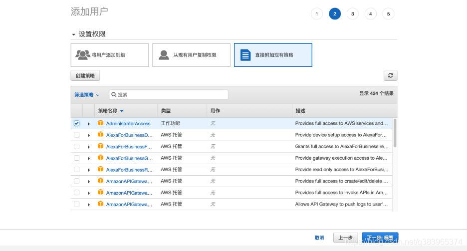Click the AlexaForBusinessR... policy box icon
Viewport: 467px width, 251px height.
(x=101, y=170)
